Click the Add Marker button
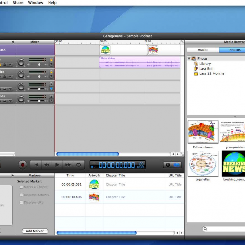The image size is (245, 245). point(35,231)
